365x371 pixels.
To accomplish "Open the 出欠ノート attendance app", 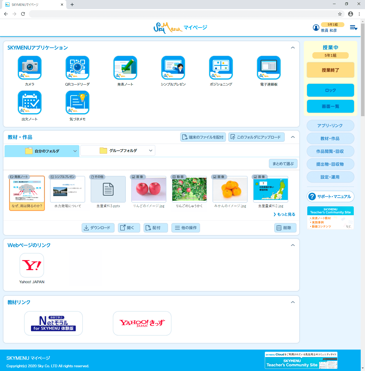I will 29,102.
